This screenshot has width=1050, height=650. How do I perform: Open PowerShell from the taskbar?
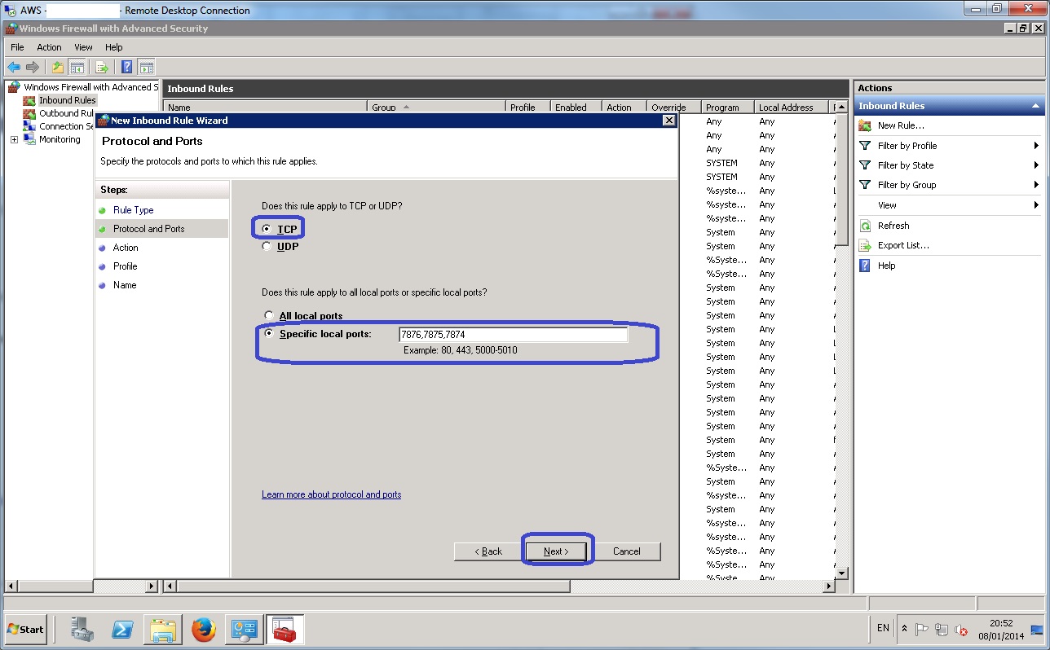[x=123, y=630]
